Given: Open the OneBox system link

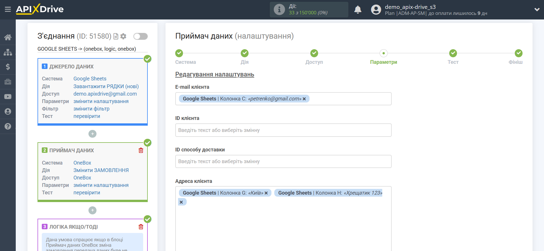Looking at the screenshot, I should pyautogui.click(x=82, y=163).
